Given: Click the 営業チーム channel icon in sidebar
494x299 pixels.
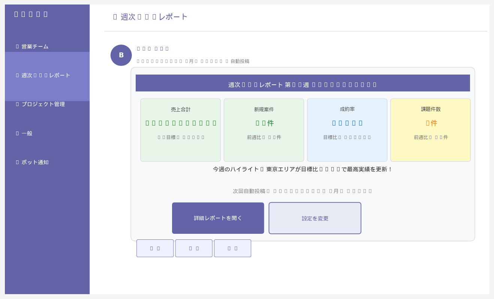Looking at the screenshot, I should point(16,46).
